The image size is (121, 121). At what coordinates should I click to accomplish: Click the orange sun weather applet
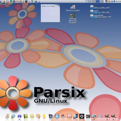point(109,1)
